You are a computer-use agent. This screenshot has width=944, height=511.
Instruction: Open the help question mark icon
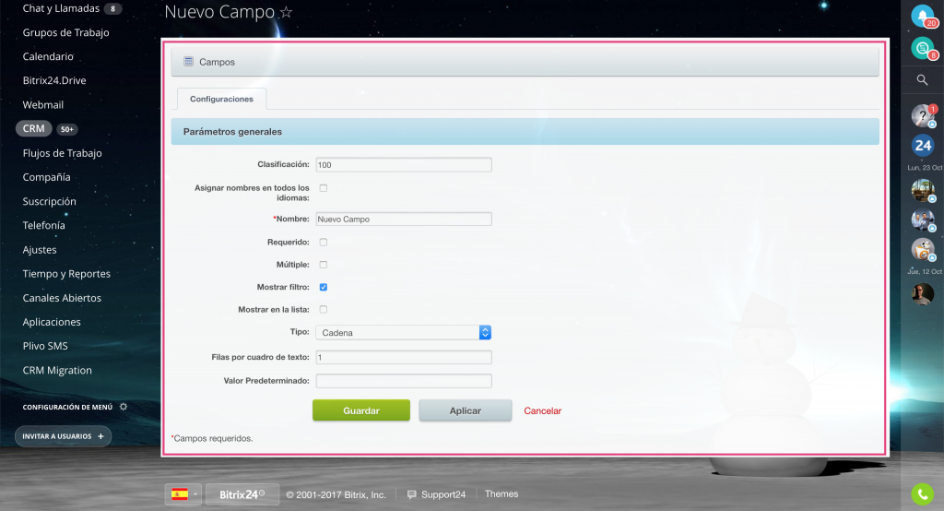pyautogui.click(x=922, y=115)
